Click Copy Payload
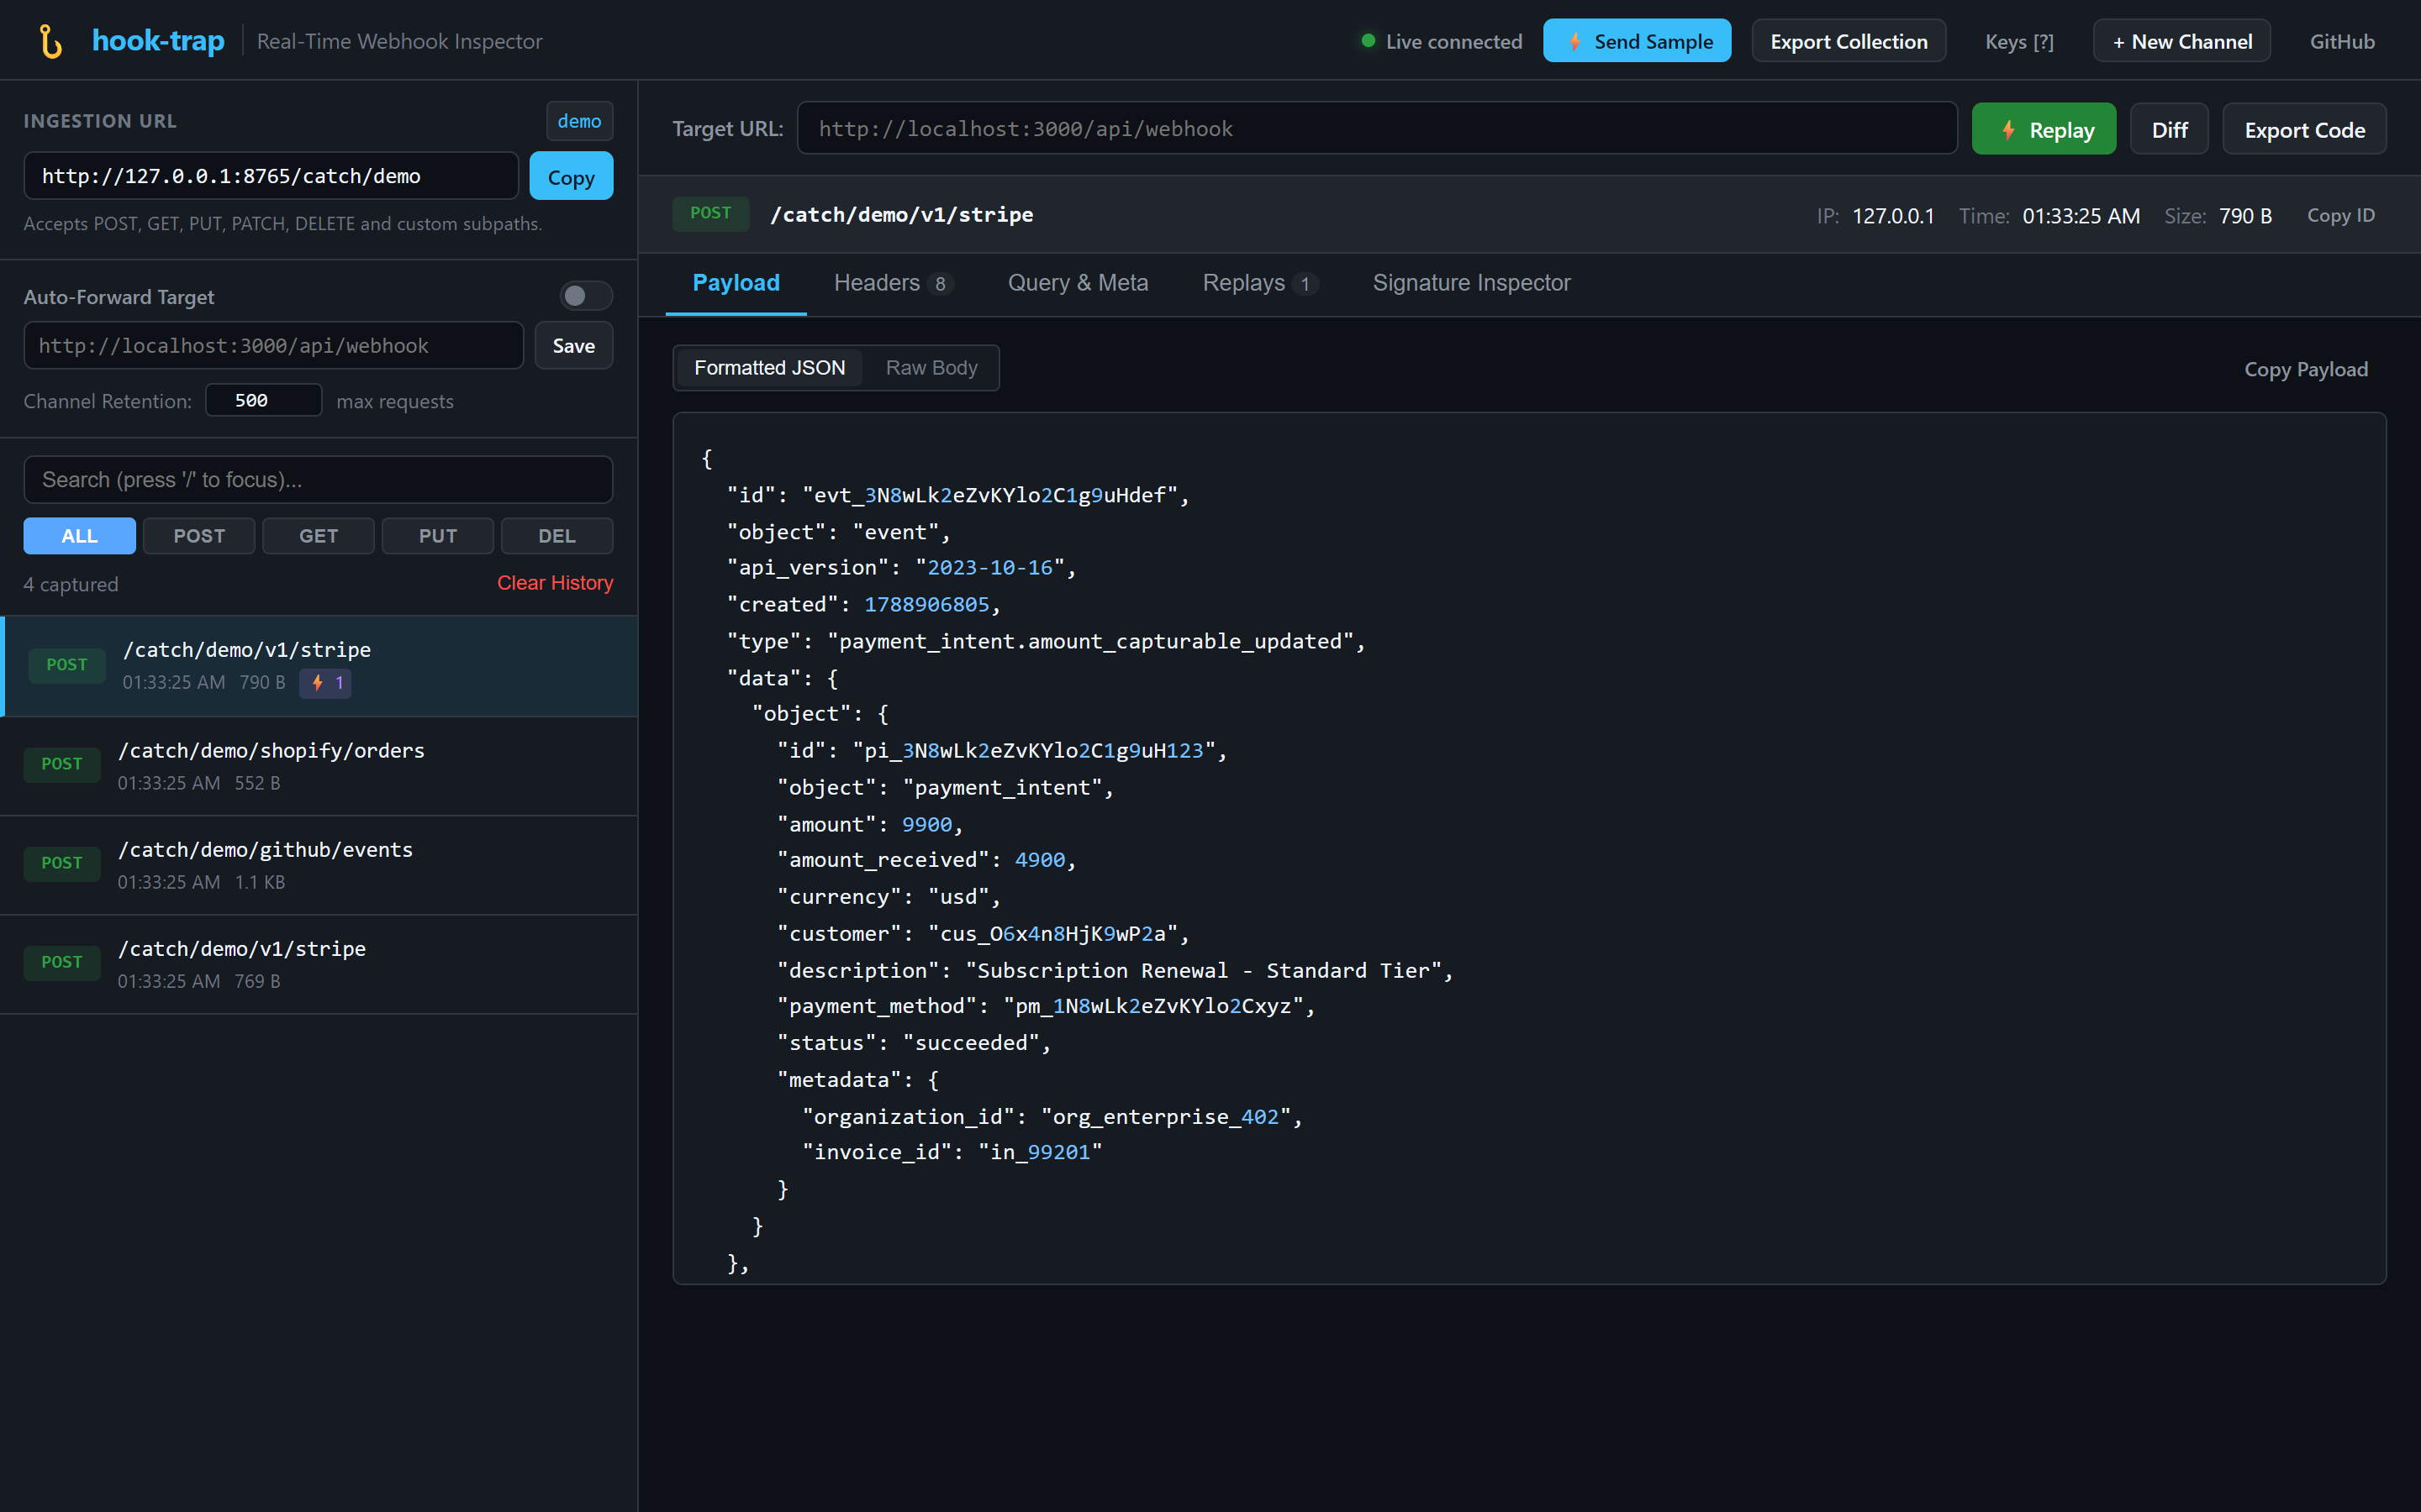Image resolution: width=2421 pixels, height=1512 pixels. (2306, 369)
